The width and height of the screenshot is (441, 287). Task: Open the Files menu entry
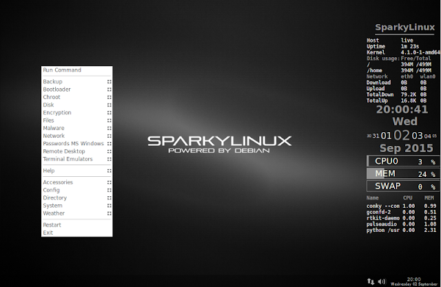[76, 120]
